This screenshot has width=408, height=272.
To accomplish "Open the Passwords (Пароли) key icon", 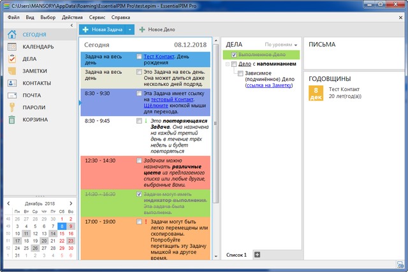I will pos(12,108).
